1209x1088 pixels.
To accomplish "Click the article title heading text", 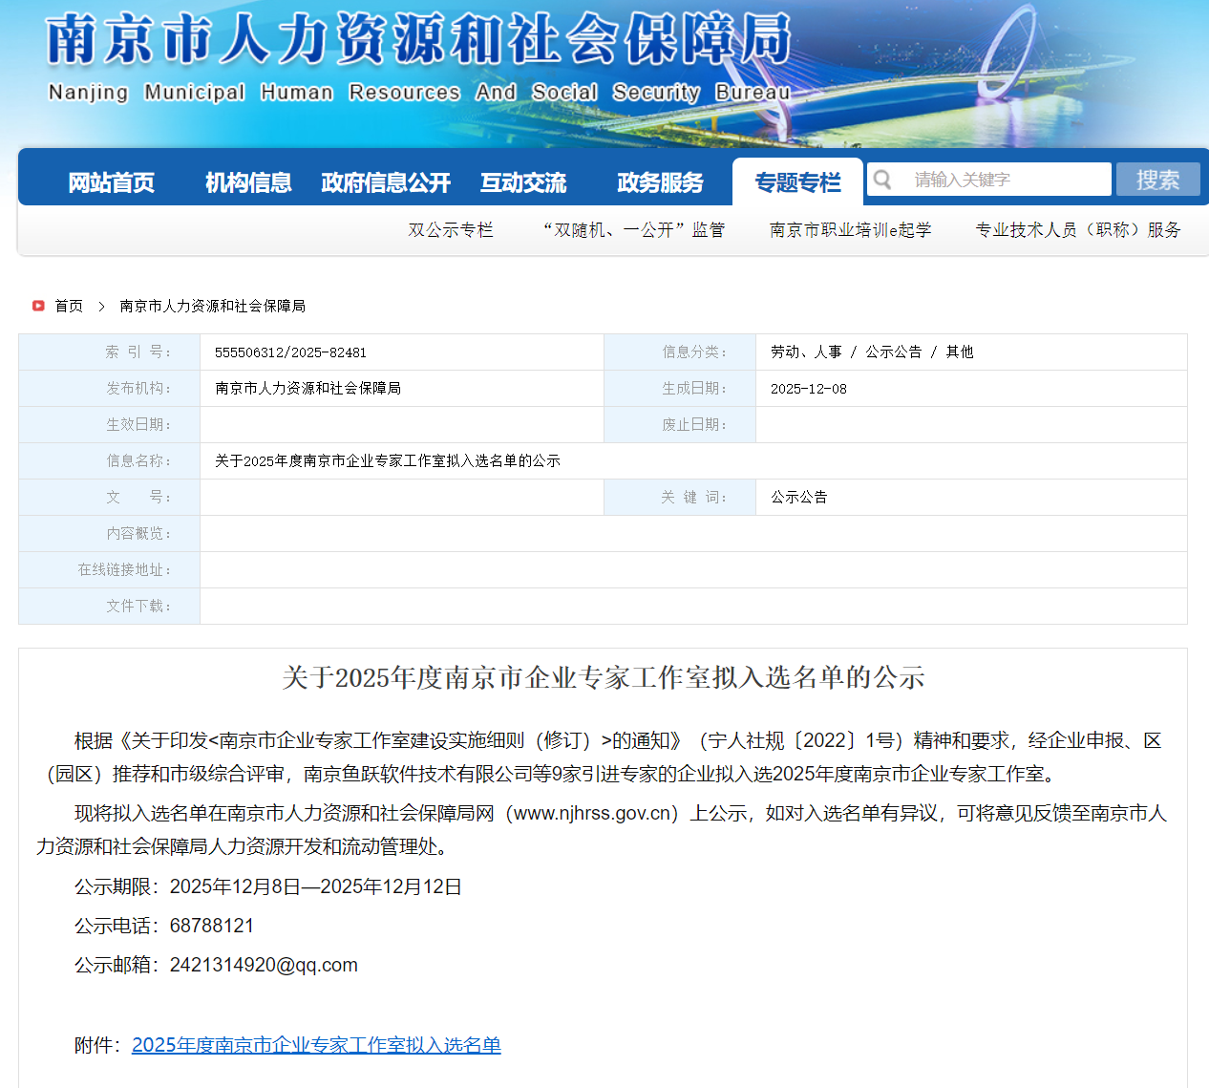I will coord(603,677).
